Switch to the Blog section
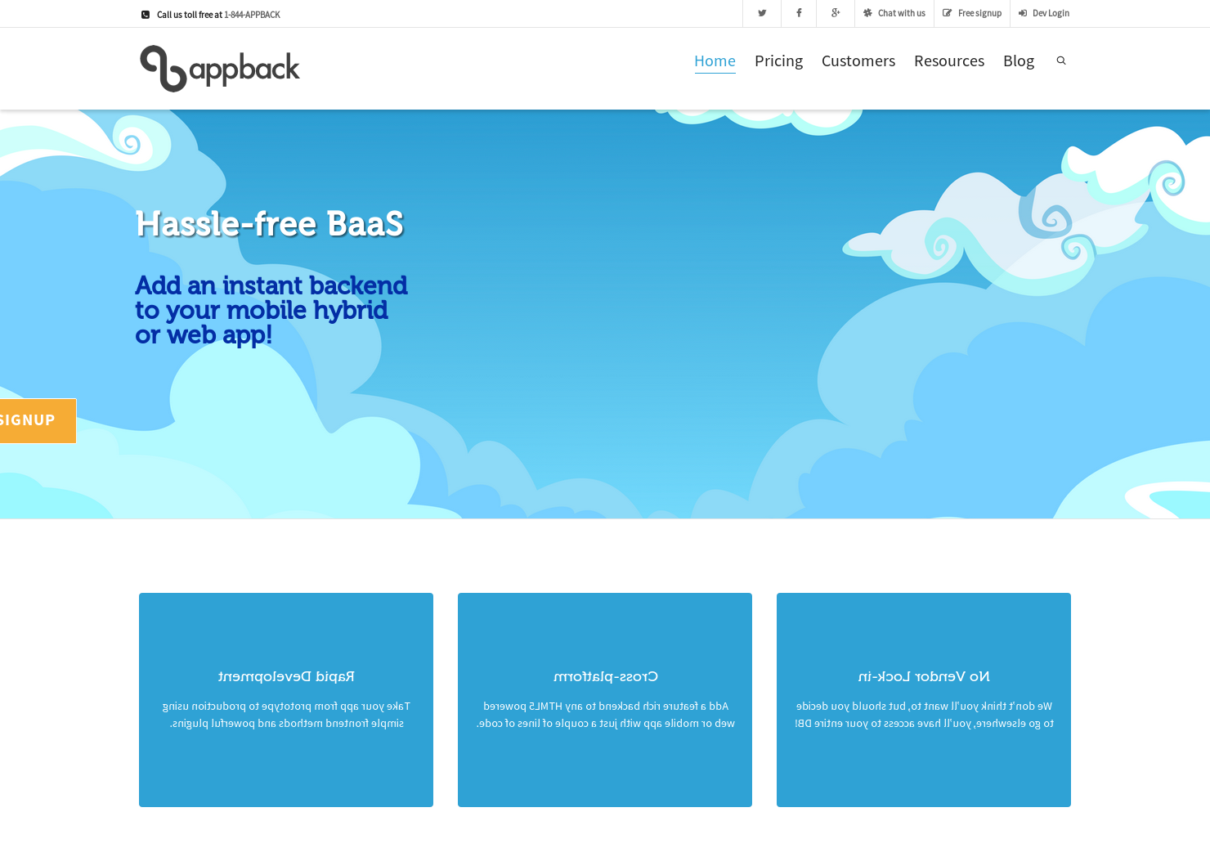 (1018, 61)
